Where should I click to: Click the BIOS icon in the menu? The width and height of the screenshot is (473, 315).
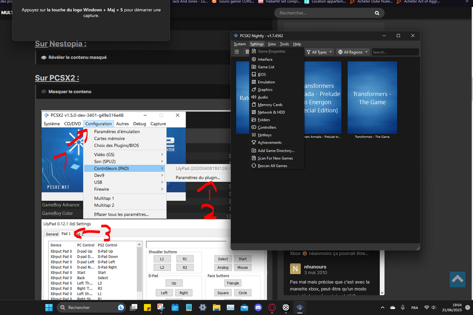254,74
